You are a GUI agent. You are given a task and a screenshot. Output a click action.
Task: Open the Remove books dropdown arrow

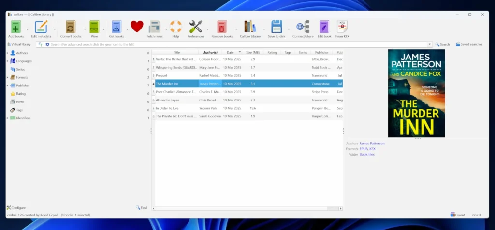coord(236,29)
